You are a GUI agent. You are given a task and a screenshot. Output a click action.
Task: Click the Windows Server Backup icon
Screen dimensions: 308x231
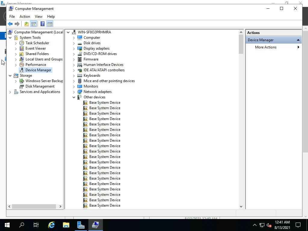tap(22, 81)
